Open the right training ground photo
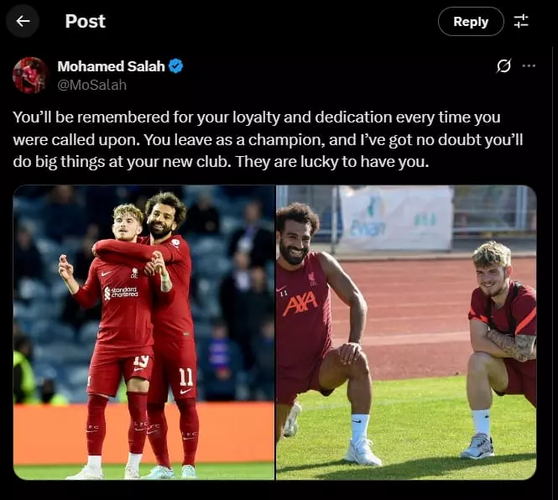The width and height of the screenshot is (558, 500). point(406,332)
